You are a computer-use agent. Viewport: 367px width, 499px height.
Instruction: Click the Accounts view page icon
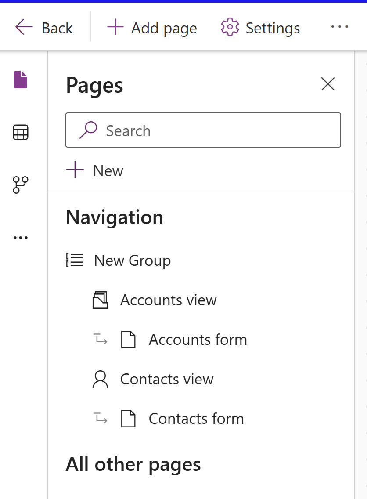point(100,300)
